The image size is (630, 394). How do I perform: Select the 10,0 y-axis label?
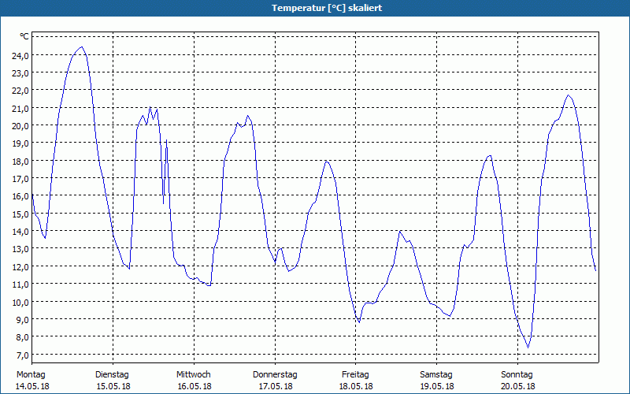point(20,303)
